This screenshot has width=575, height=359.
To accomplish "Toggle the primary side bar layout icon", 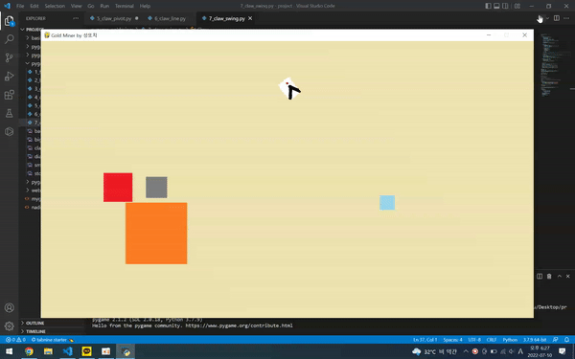I will [x=488, y=6].
